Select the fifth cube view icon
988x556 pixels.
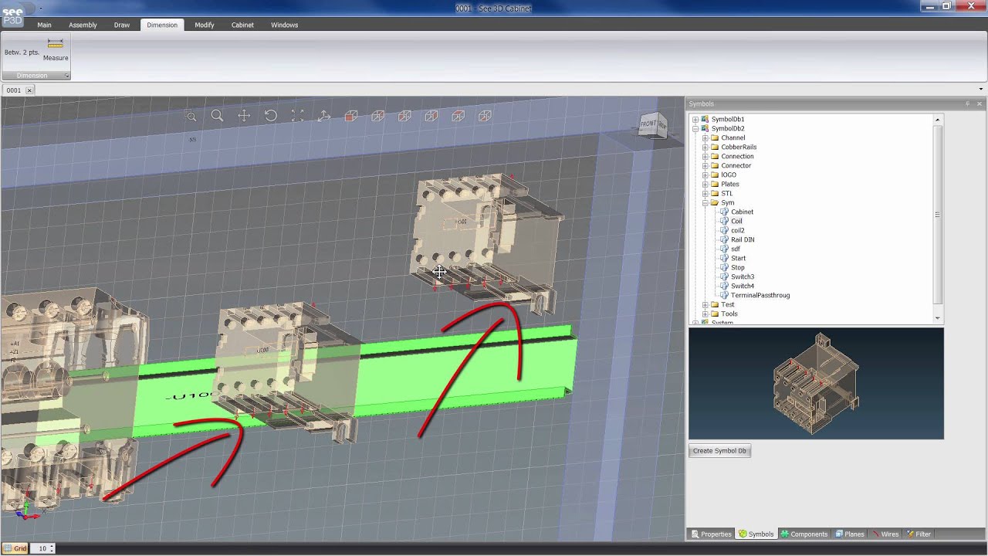tap(458, 116)
